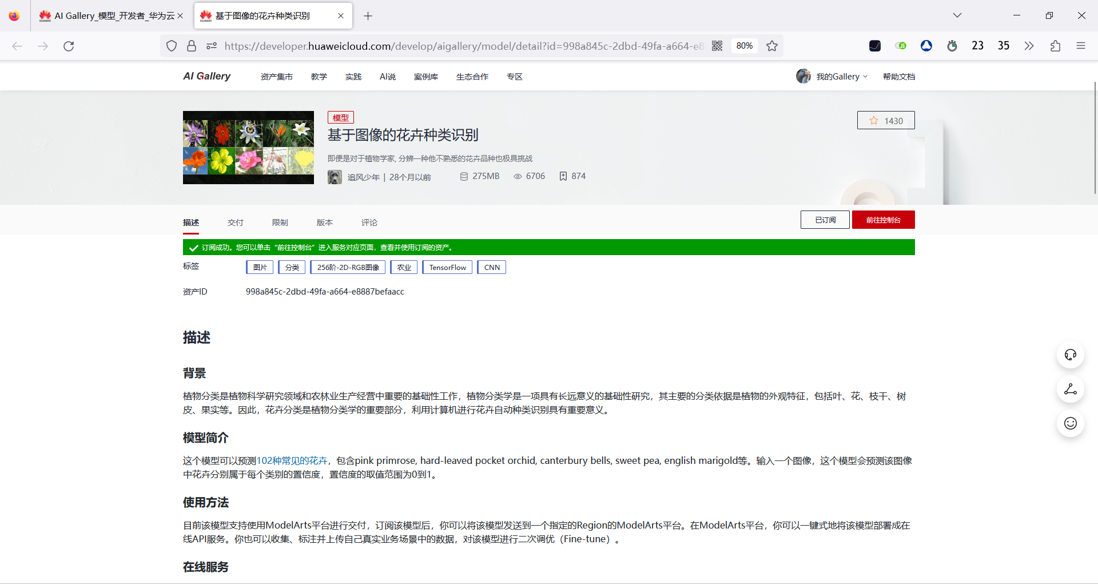Viewport: 1098px width, 584px height.
Task: Click the share icon on right edge
Action: click(1071, 390)
